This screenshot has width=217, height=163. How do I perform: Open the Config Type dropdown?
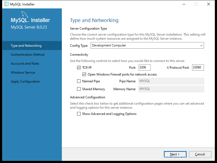147,45
